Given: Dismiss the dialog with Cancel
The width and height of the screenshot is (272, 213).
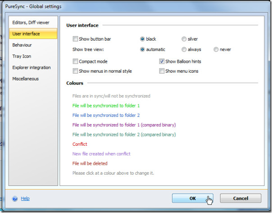Looking at the screenshot, I should click(240, 198).
